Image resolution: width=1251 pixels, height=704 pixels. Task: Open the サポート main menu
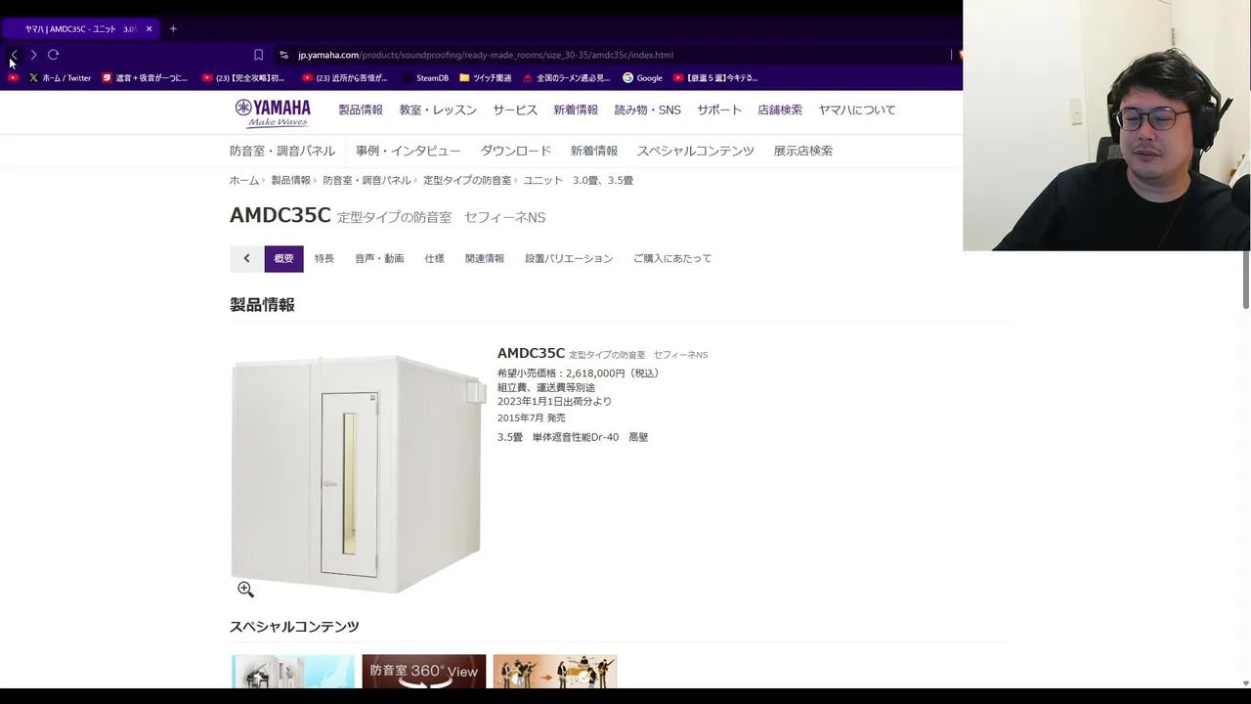click(x=719, y=110)
